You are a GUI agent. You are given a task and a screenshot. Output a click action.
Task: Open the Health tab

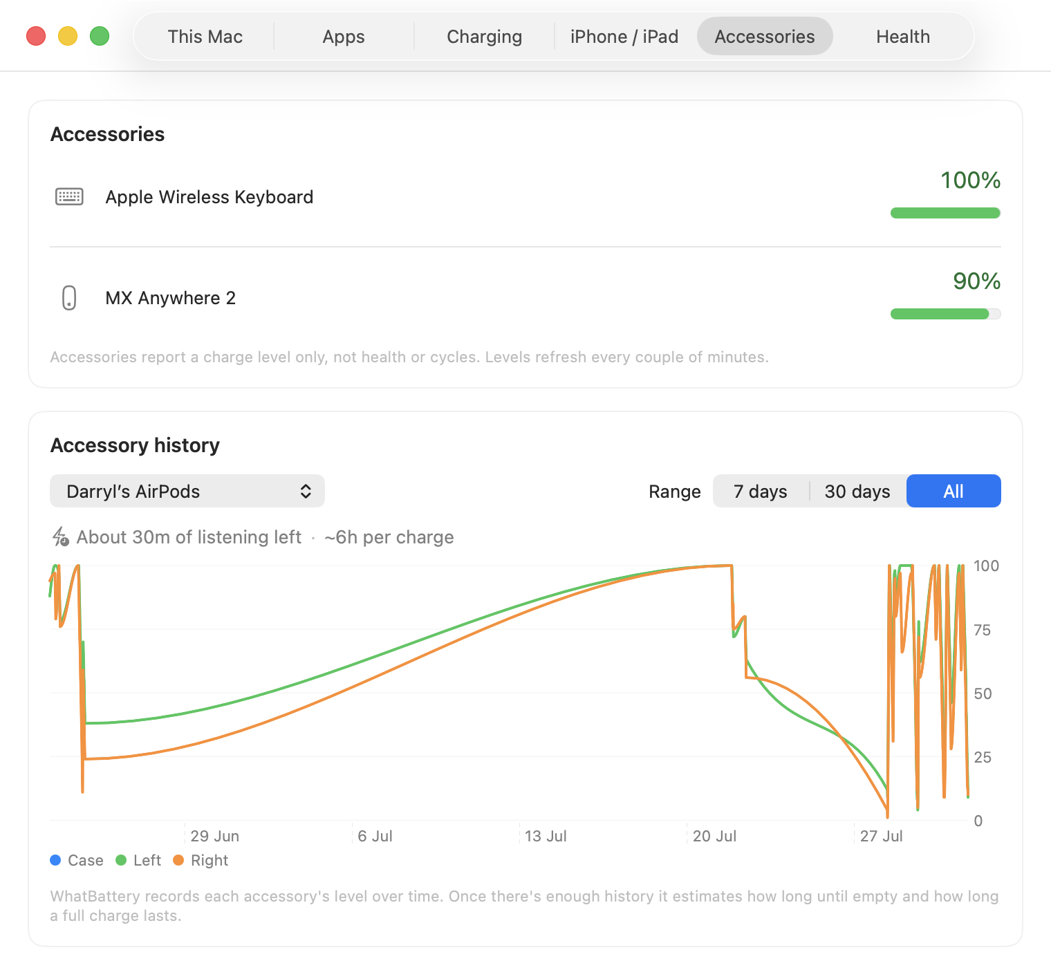coord(903,37)
